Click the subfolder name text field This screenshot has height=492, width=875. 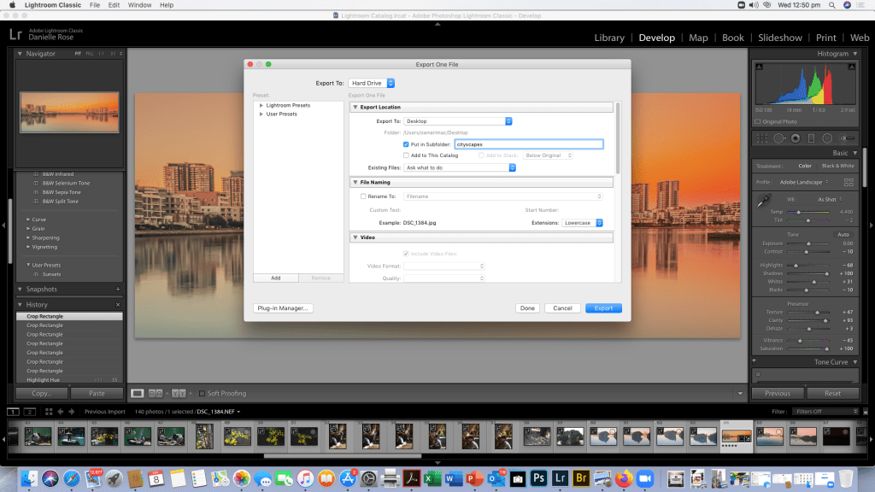(x=528, y=144)
